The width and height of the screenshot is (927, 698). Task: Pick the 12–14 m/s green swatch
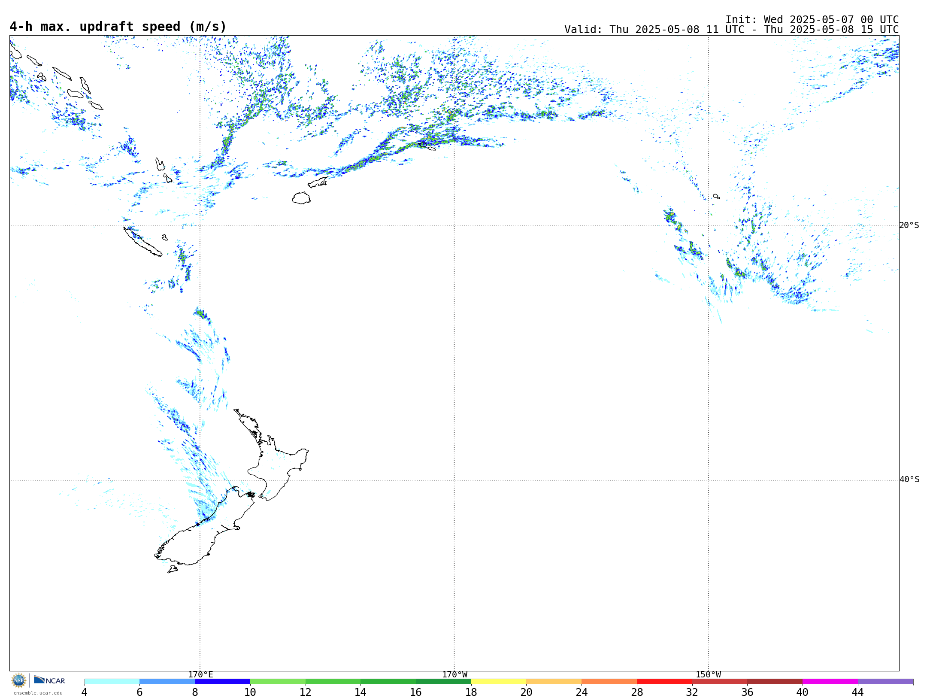(333, 681)
